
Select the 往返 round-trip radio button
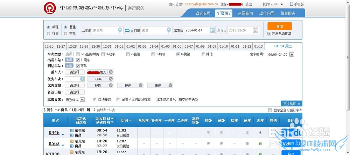pos(49,34)
